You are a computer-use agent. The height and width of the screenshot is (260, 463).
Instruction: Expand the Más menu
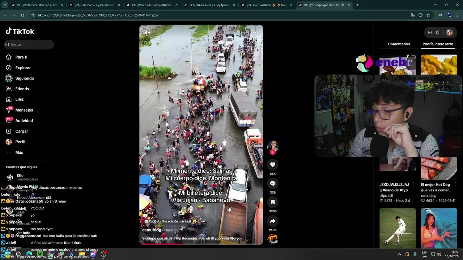tap(19, 152)
